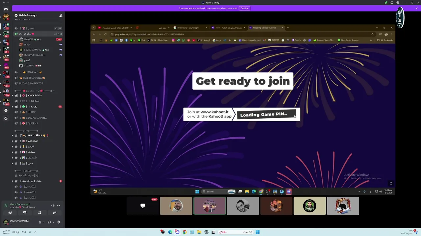The height and width of the screenshot is (236, 421).
Task: Click the add a server plus icon
Action: pyautogui.click(x=6, y=110)
